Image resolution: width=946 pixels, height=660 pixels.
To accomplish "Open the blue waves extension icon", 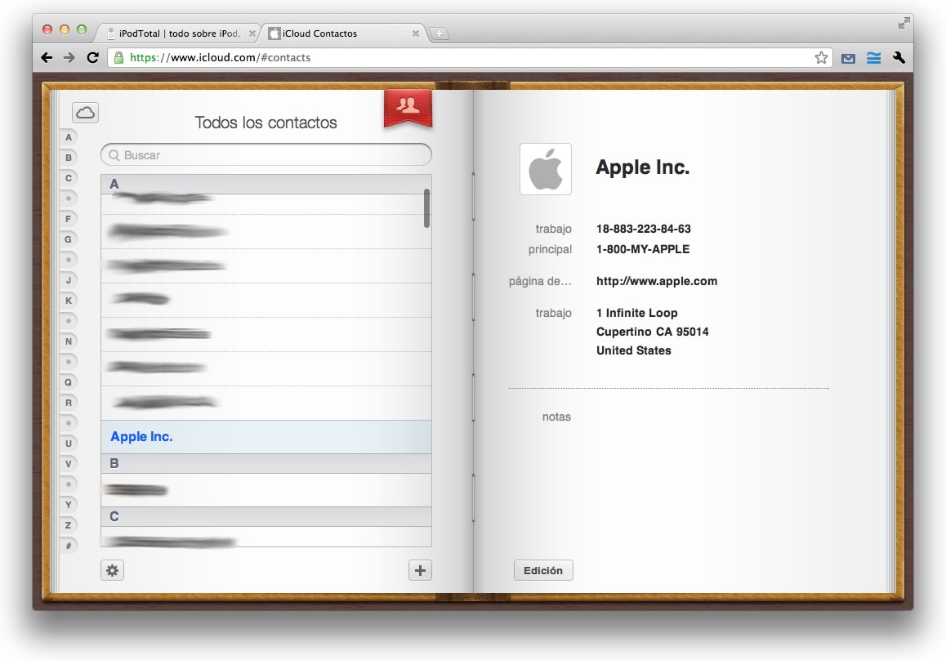I will point(873,58).
